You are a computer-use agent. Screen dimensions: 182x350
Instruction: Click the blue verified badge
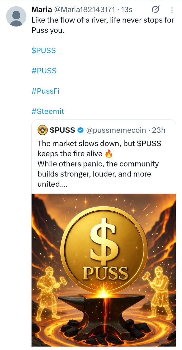coord(80,130)
